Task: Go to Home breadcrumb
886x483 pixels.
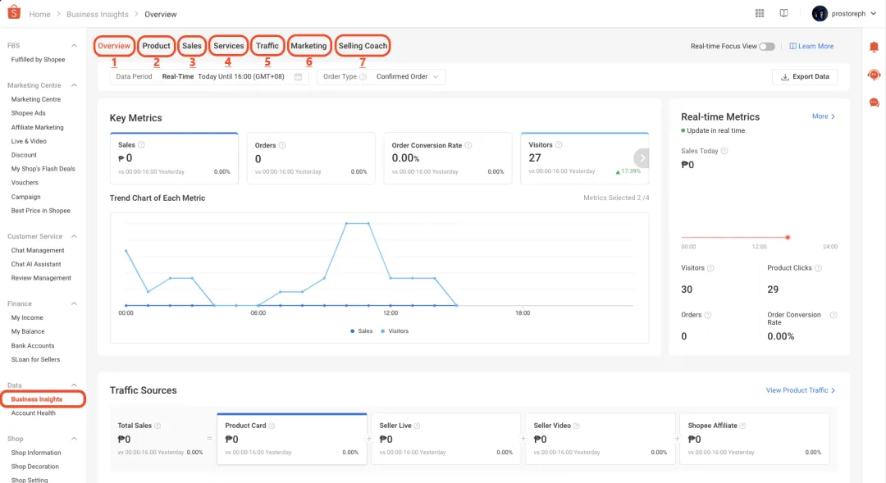Action: (39, 14)
